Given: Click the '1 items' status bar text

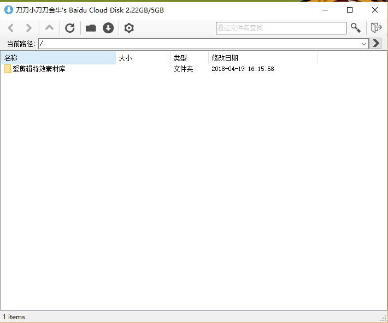Looking at the screenshot, I should pyautogui.click(x=14, y=317).
